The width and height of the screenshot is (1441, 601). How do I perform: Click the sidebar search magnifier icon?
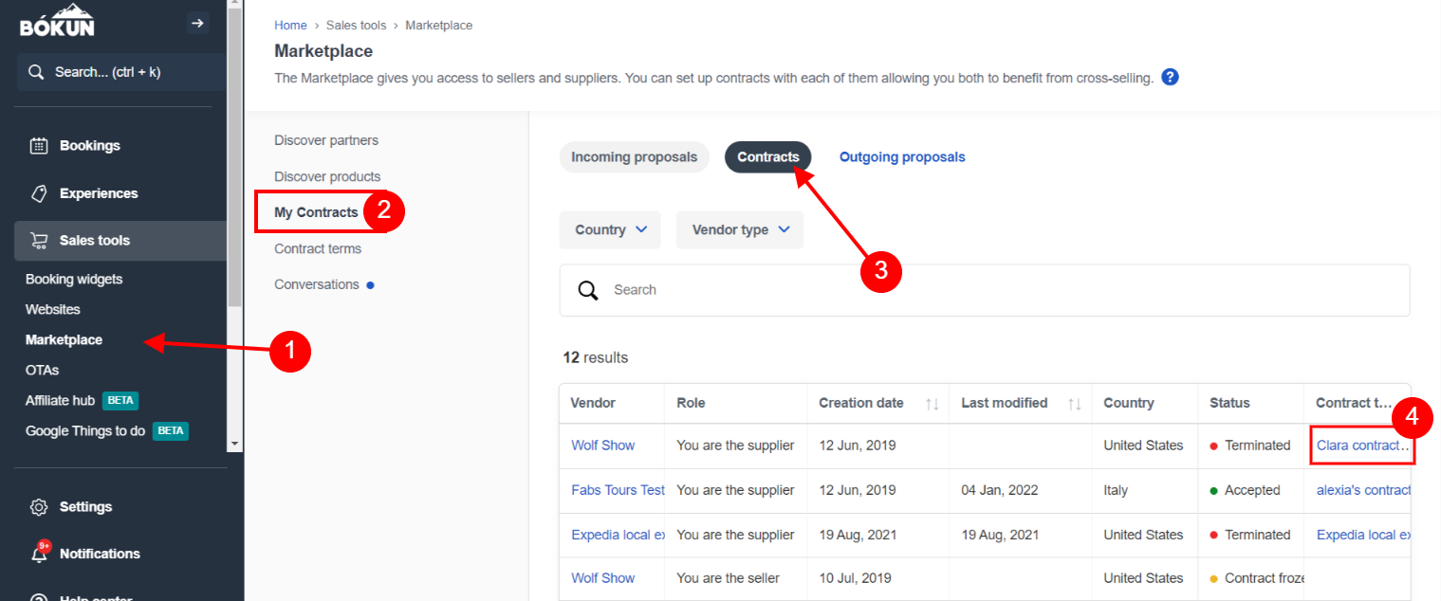point(36,72)
